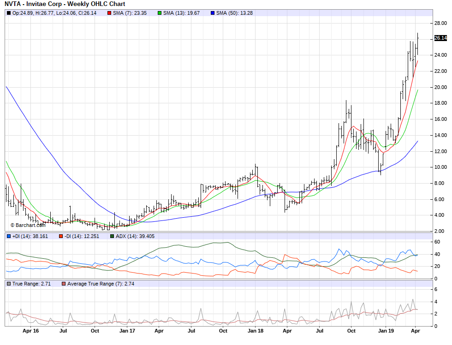Click the 4 label on the True Range axis
The image size is (452, 345).
[x=436, y=302]
